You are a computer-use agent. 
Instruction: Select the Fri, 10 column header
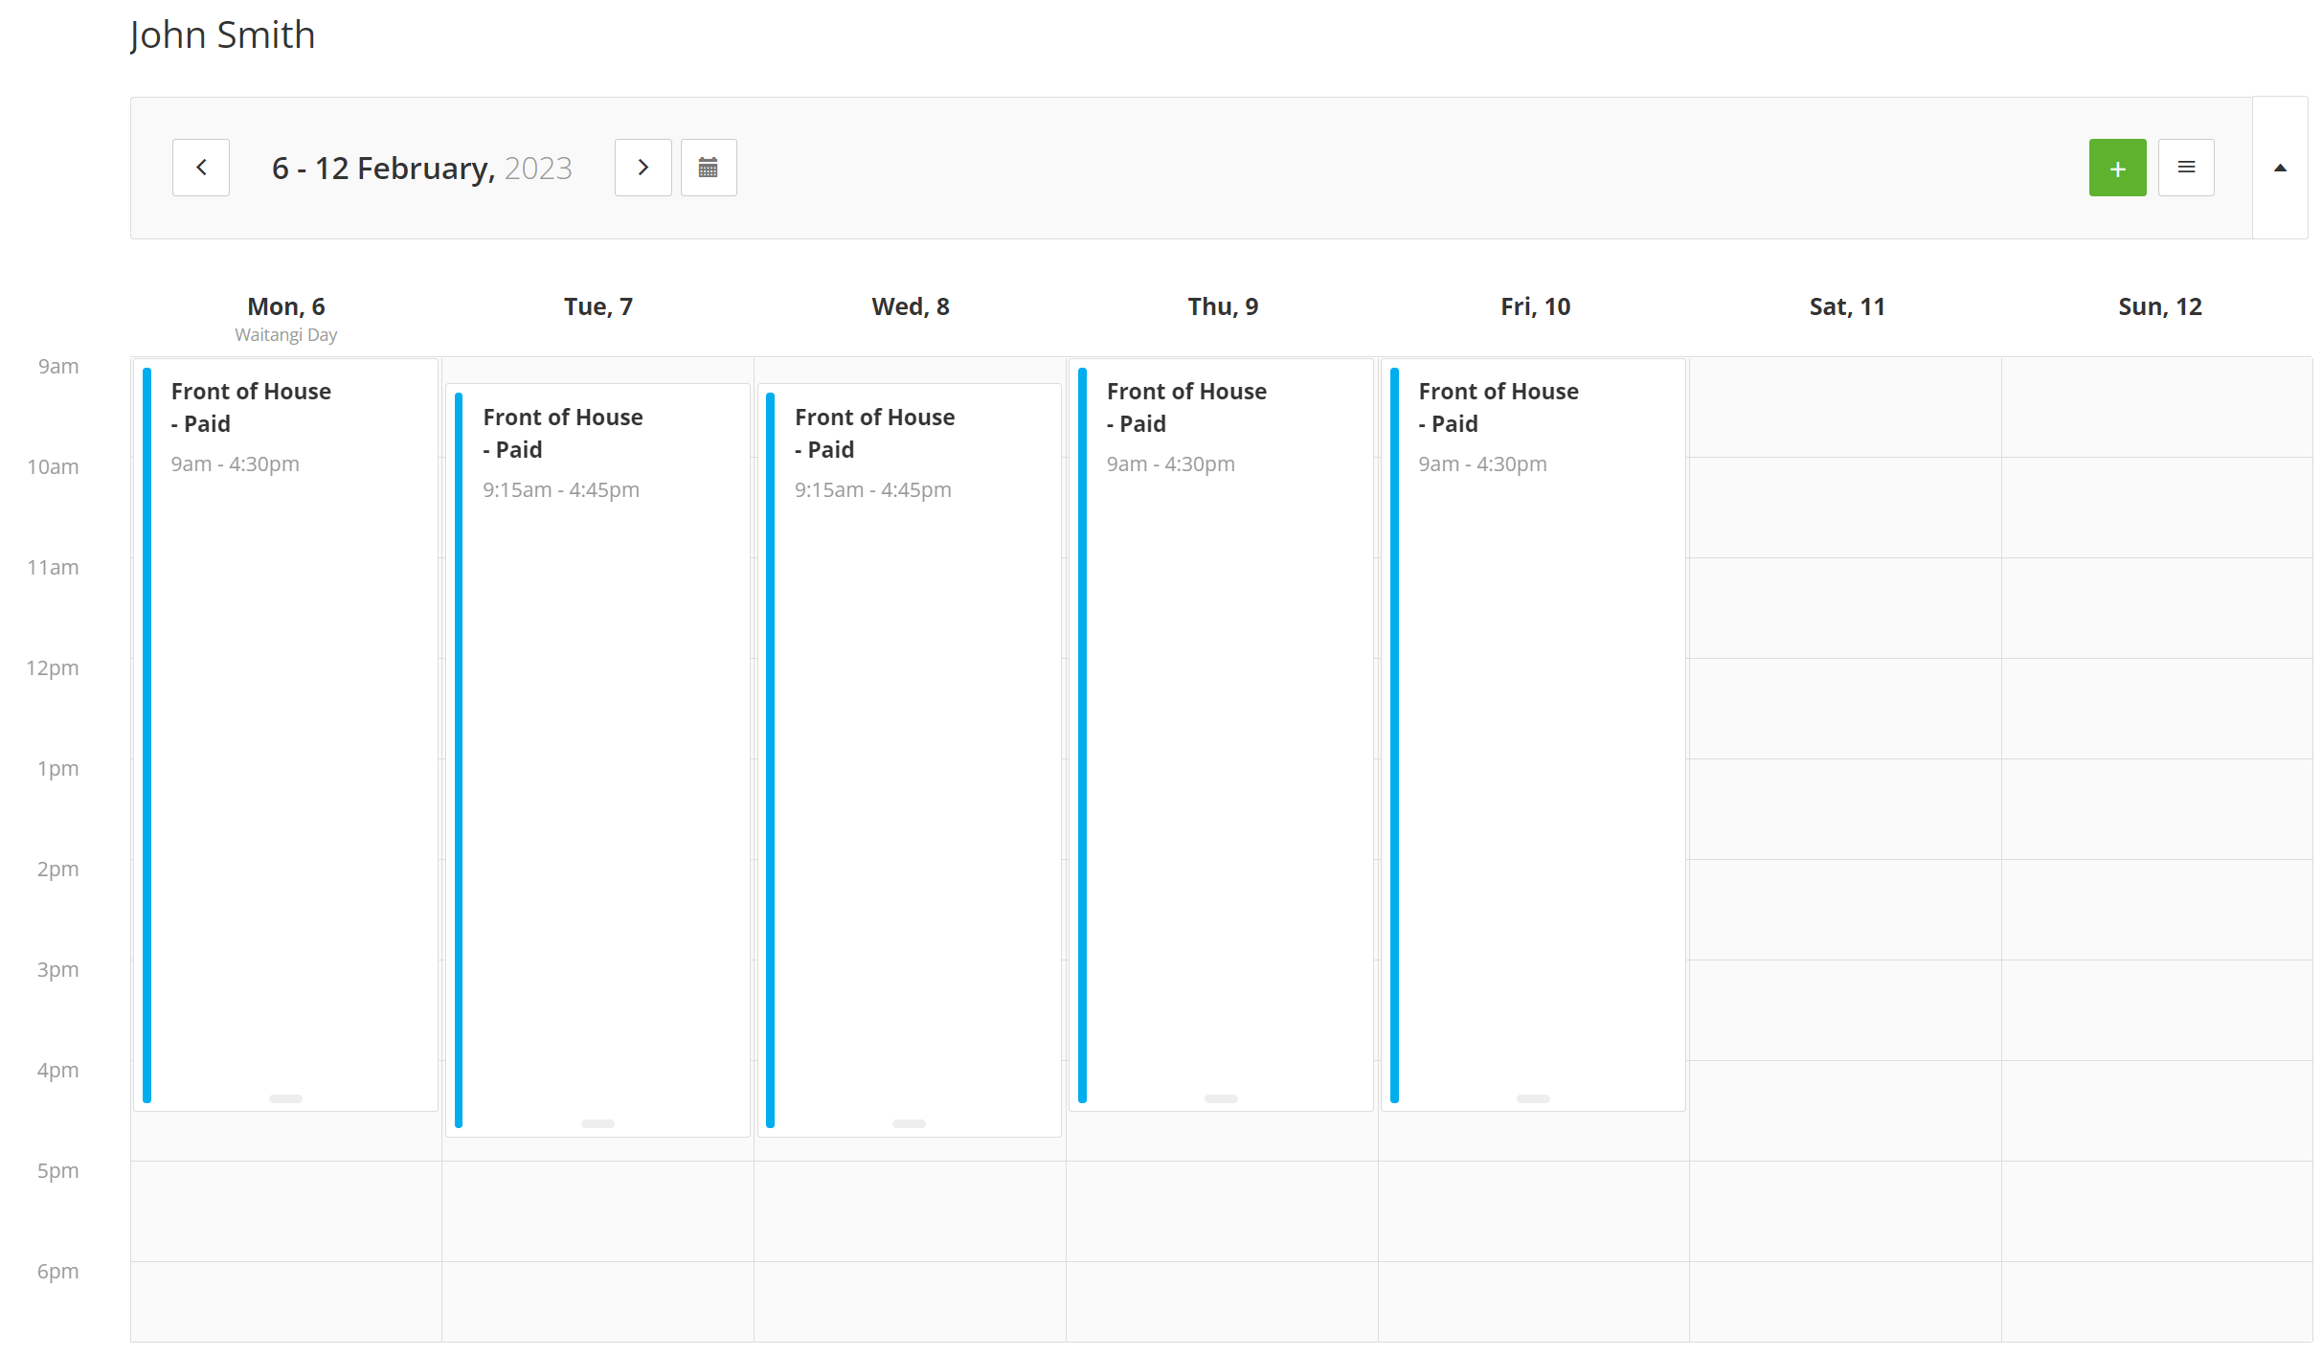click(1535, 306)
